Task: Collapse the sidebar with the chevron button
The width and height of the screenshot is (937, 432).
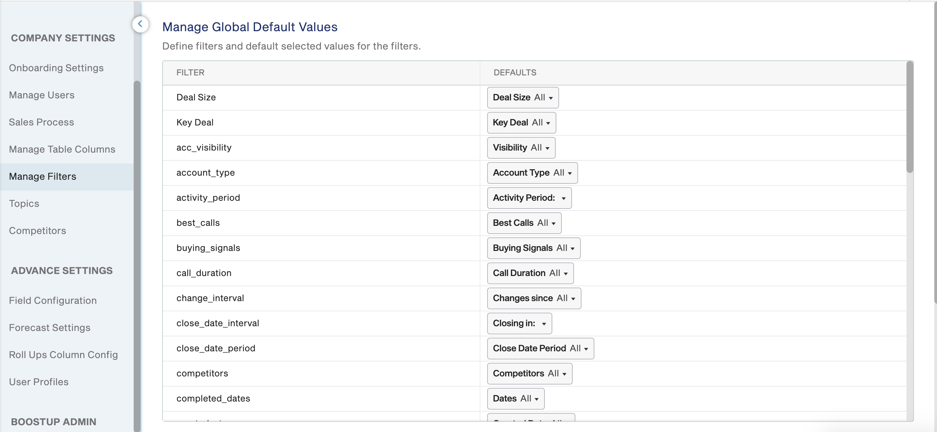Action: [140, 24]
